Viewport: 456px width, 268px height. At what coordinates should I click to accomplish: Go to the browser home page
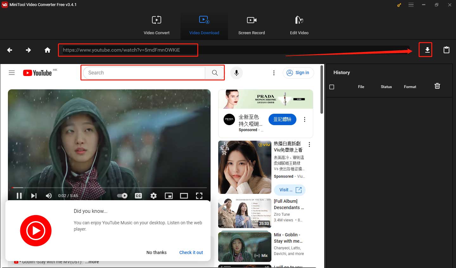[x=47, y=50]
